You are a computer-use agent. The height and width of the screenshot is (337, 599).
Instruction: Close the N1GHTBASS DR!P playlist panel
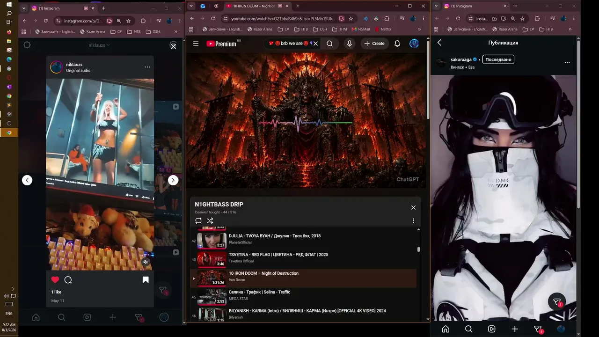(413, 207)
